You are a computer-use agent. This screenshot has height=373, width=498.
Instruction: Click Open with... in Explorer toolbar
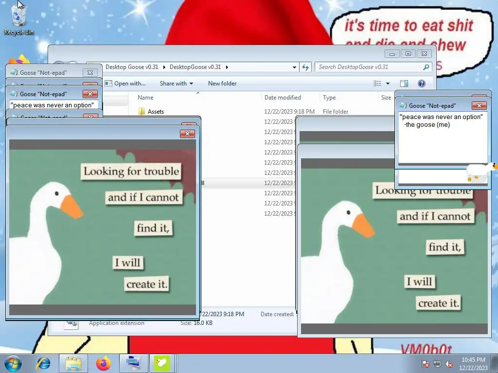[125, 84]
